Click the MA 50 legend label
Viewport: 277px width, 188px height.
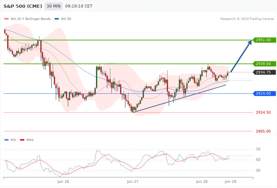tap(66, 19)
